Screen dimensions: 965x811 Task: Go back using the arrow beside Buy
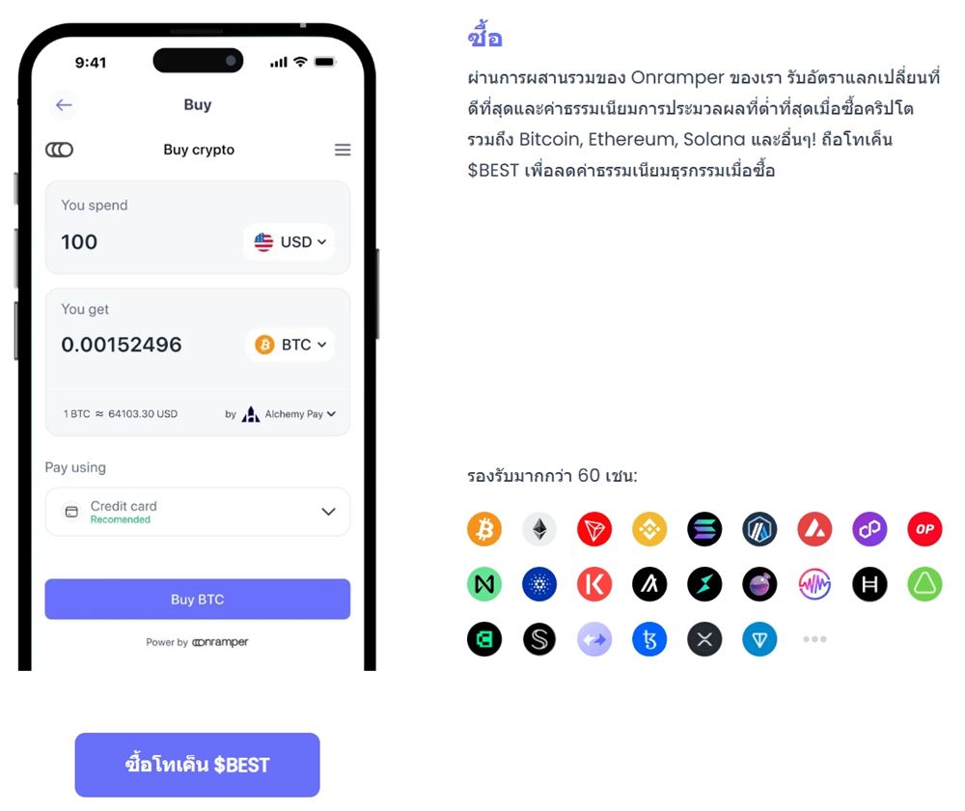tap(64, 105)
